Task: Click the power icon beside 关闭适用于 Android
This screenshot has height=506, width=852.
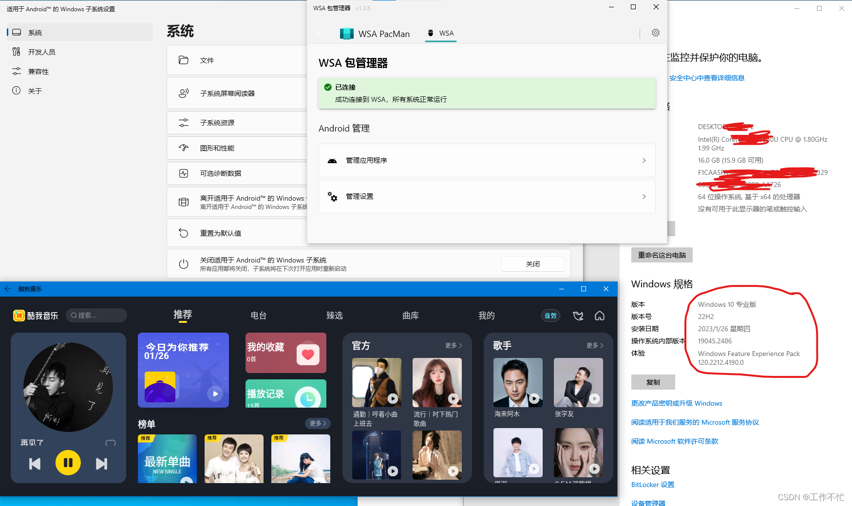Action: (x=184, y=264)
